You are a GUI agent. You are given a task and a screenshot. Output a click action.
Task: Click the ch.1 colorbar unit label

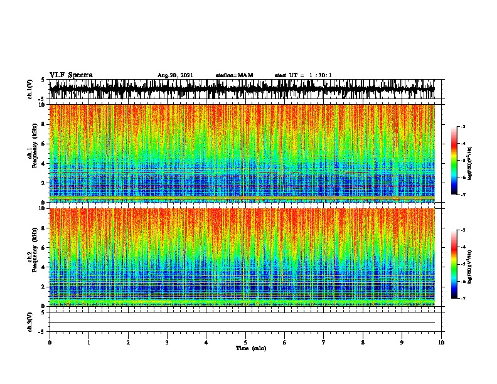[x=470, y=163]
